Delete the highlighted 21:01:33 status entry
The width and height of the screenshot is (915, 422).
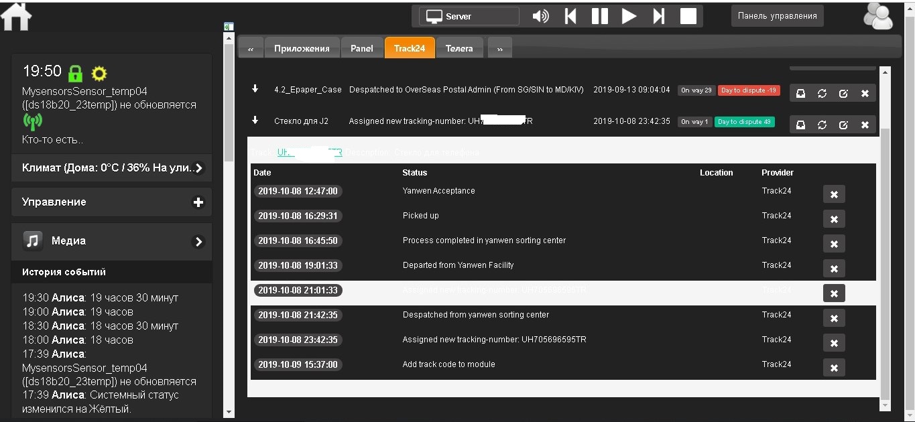click(x=834, y=293)
